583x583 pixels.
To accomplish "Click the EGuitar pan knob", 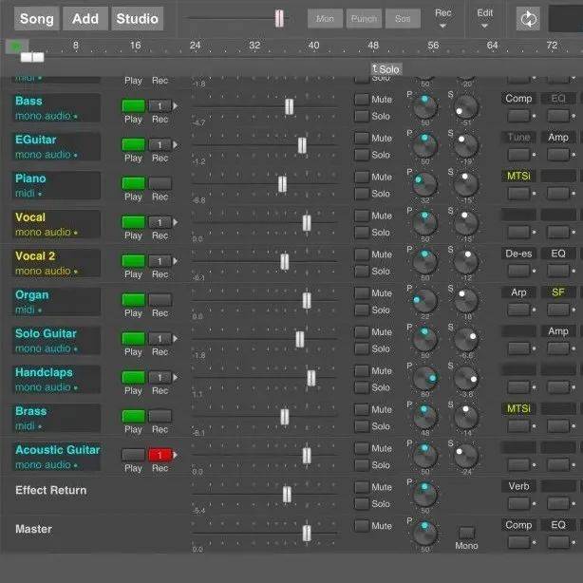I will pos(424,145).
